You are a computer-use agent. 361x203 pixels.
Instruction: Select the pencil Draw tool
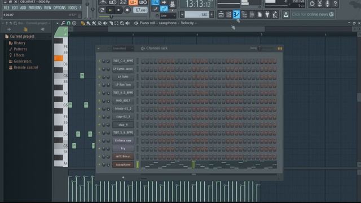click(x=83, y=23)
